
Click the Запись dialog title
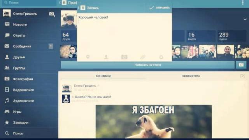tap(93, 8)
